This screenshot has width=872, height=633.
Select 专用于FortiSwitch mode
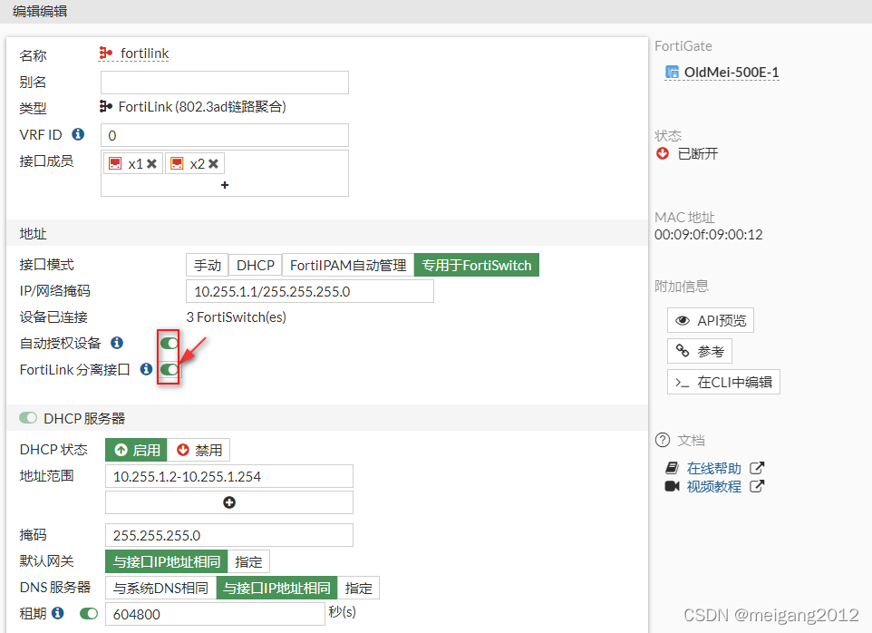point(477,266)
